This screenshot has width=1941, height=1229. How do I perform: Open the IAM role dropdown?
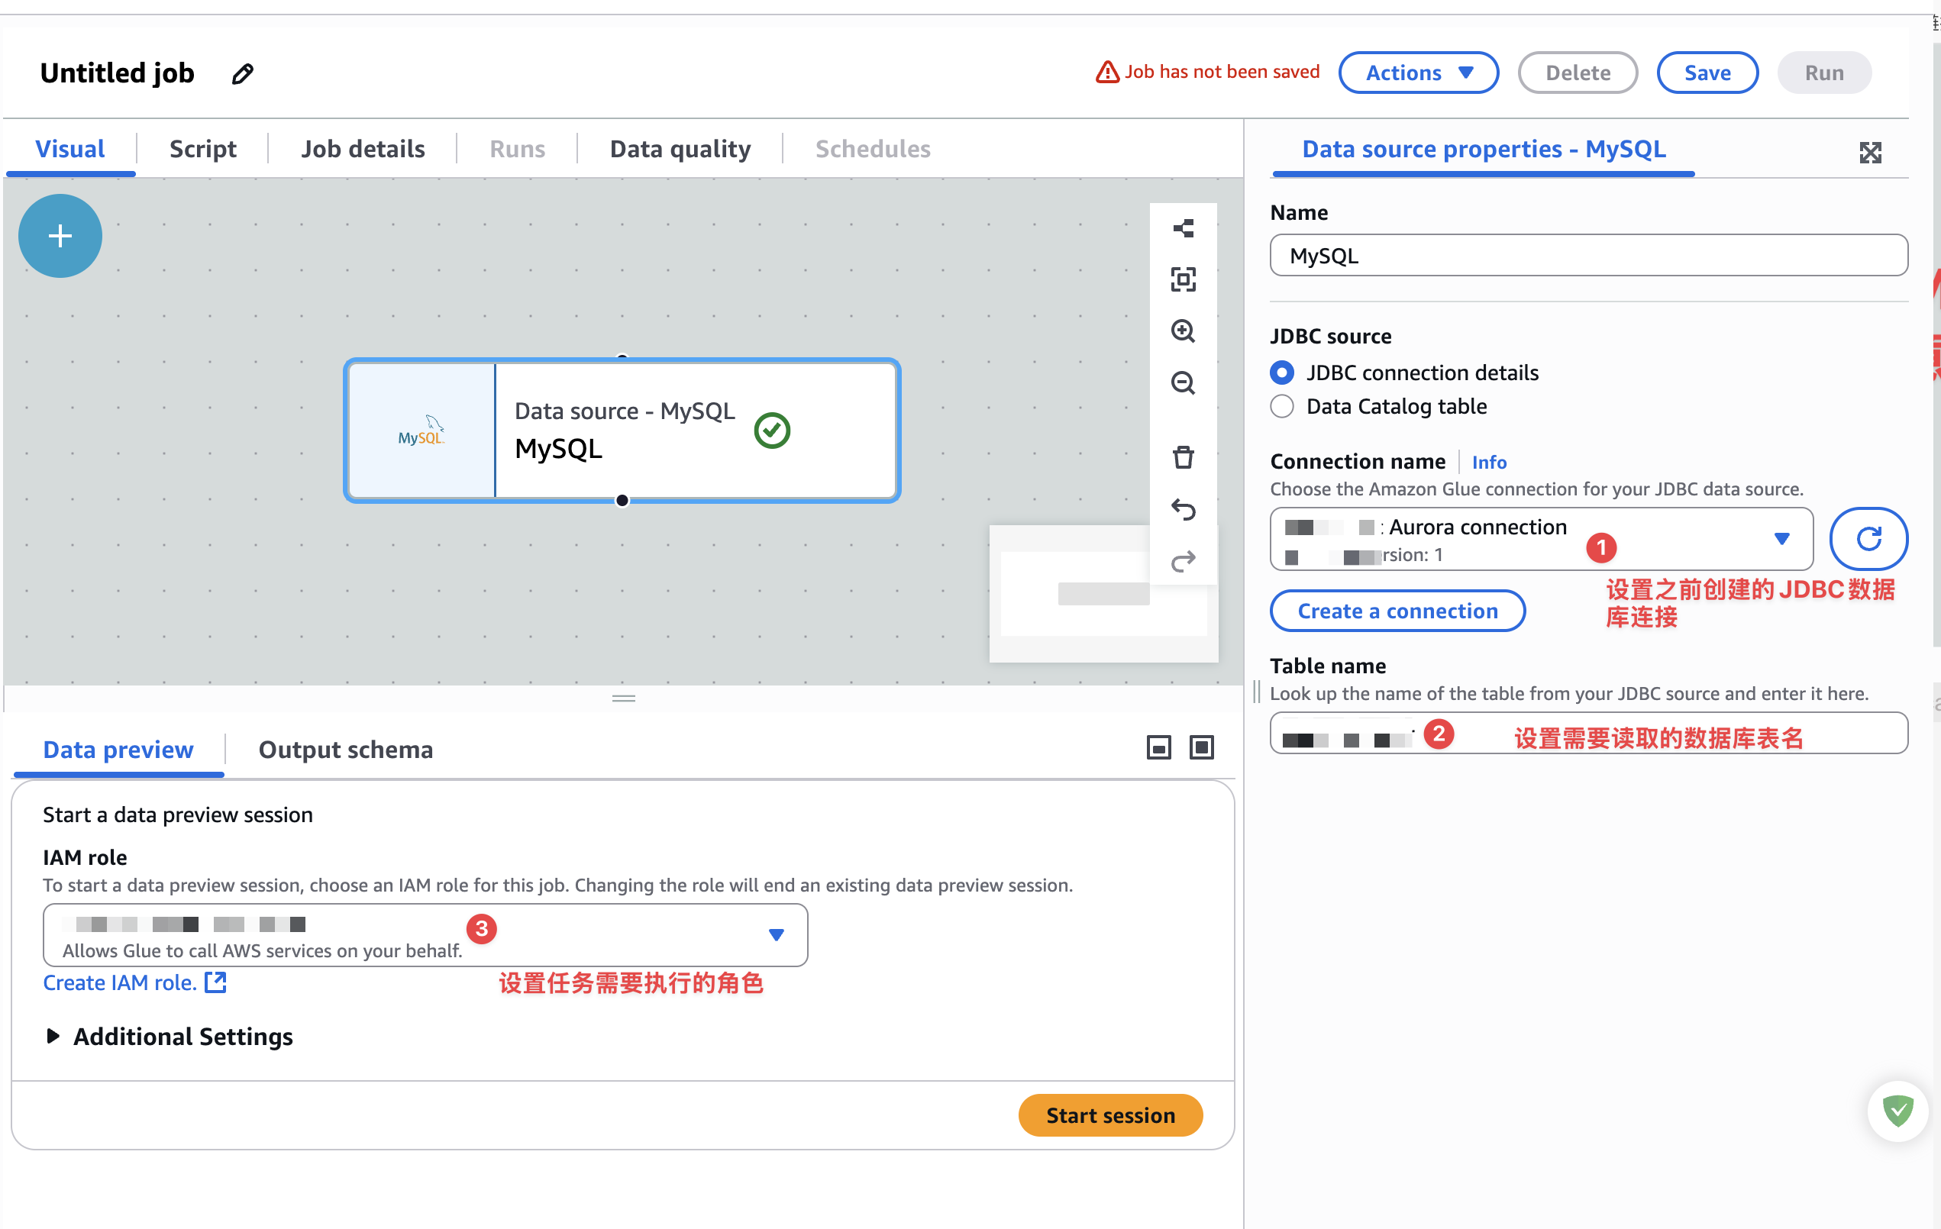425,935
